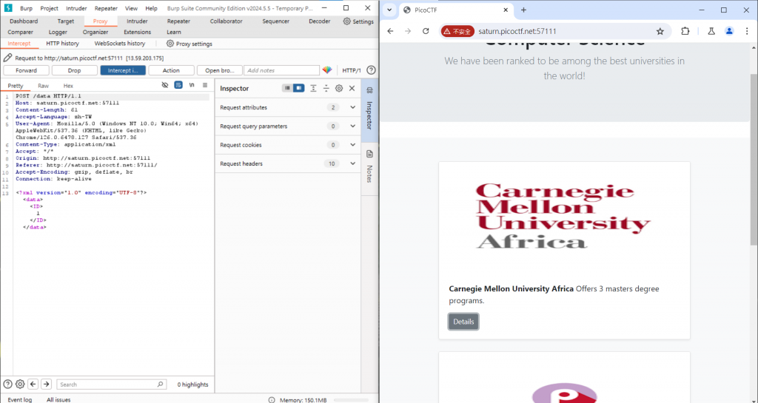Open the rainbow highlight color picker
The width and height of the screenshot is (758, 403).
(327, 70)
